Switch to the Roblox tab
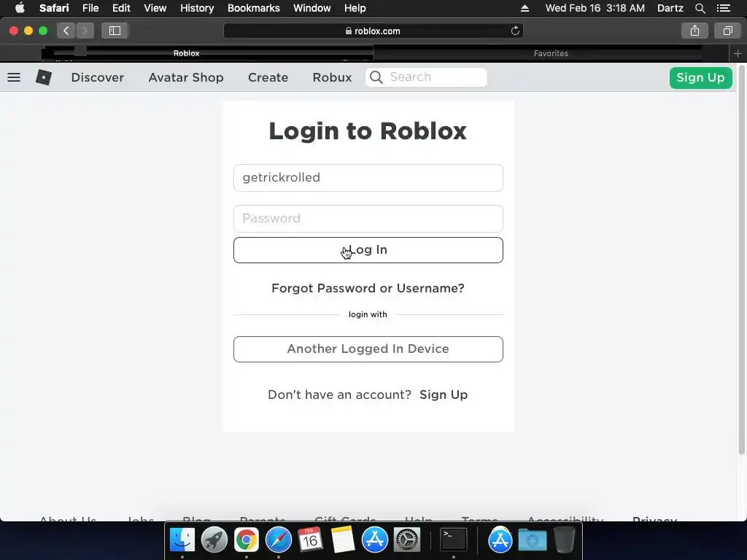Image resolution: width=747 pixels, height=560 pixels. click(x=186, y=53)
